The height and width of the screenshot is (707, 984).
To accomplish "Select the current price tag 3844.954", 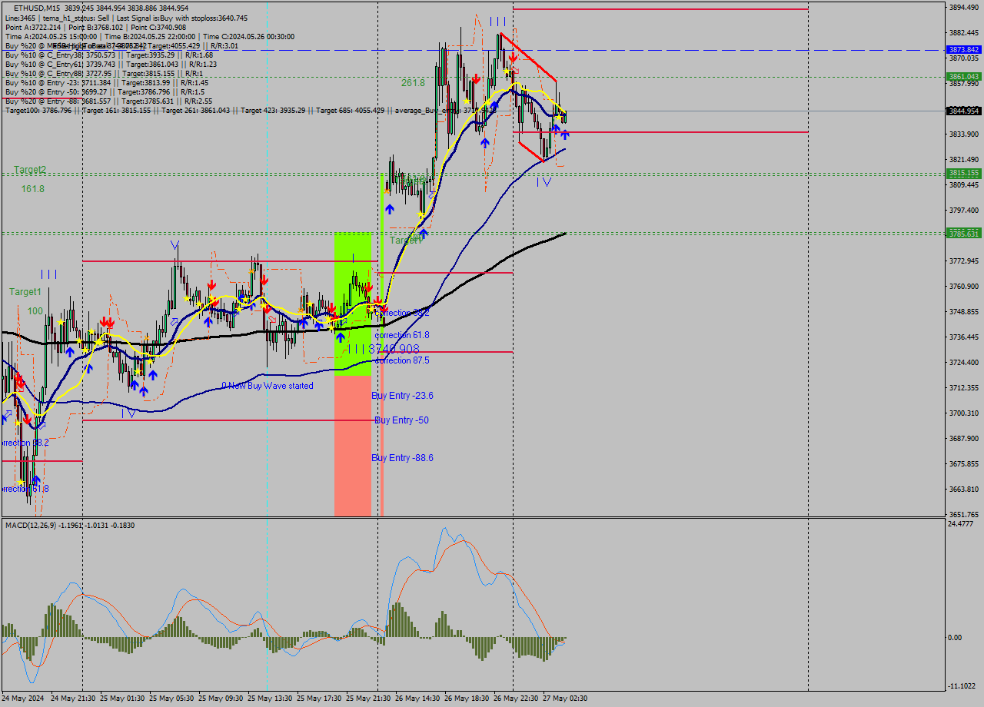I will pyautogui.click(x=963, y=111).
